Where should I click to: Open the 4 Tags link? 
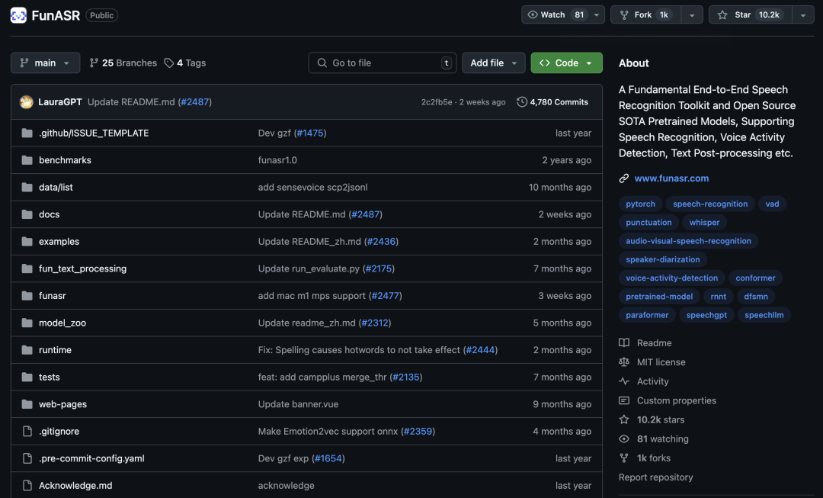185,63
